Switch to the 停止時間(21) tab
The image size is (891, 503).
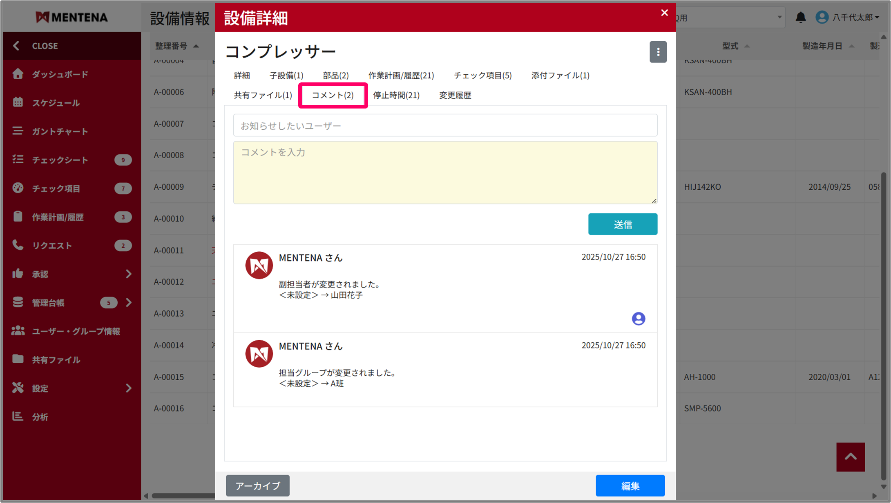pyautogui.click(x=396, y=95)
